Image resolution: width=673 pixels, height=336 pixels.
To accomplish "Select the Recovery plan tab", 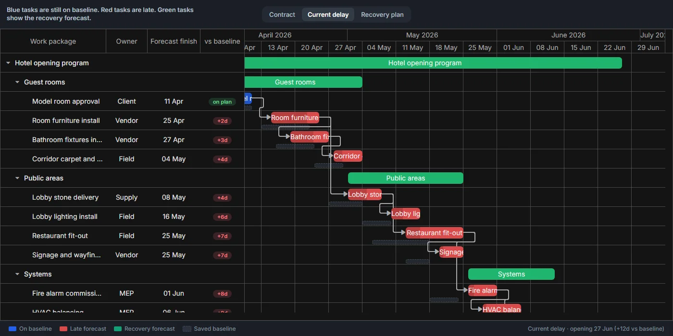I will coord(382,14).
